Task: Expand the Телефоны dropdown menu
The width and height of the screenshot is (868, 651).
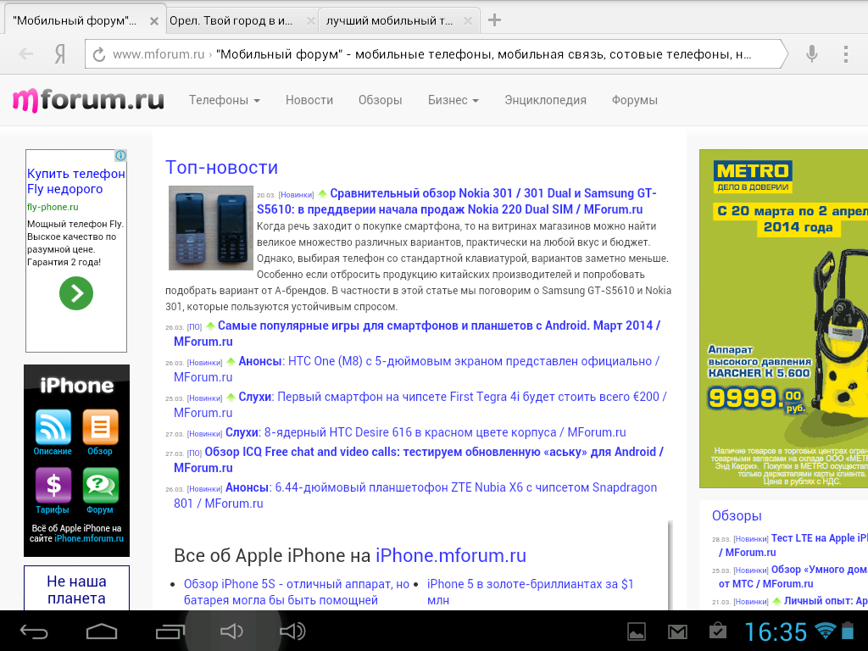Action: point(224,100)
